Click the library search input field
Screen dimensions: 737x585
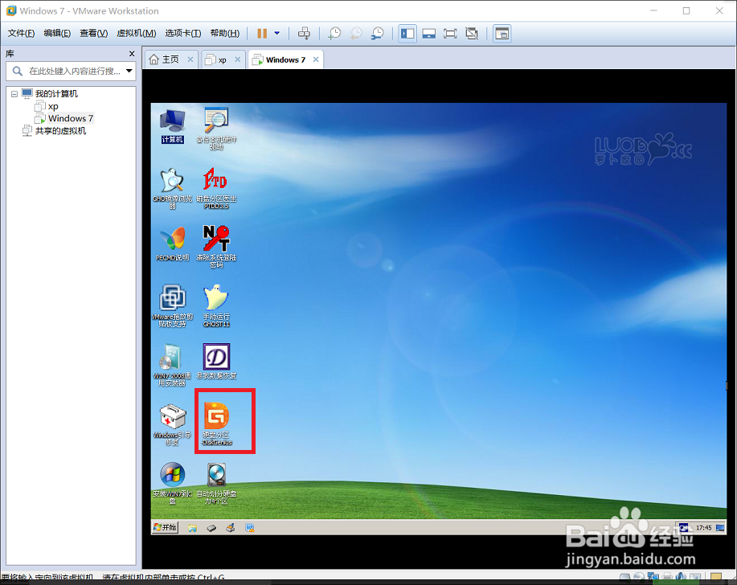(x=72, y=71)
